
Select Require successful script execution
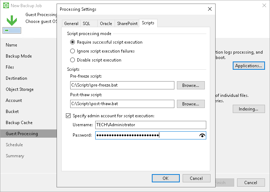coord(73,42)
